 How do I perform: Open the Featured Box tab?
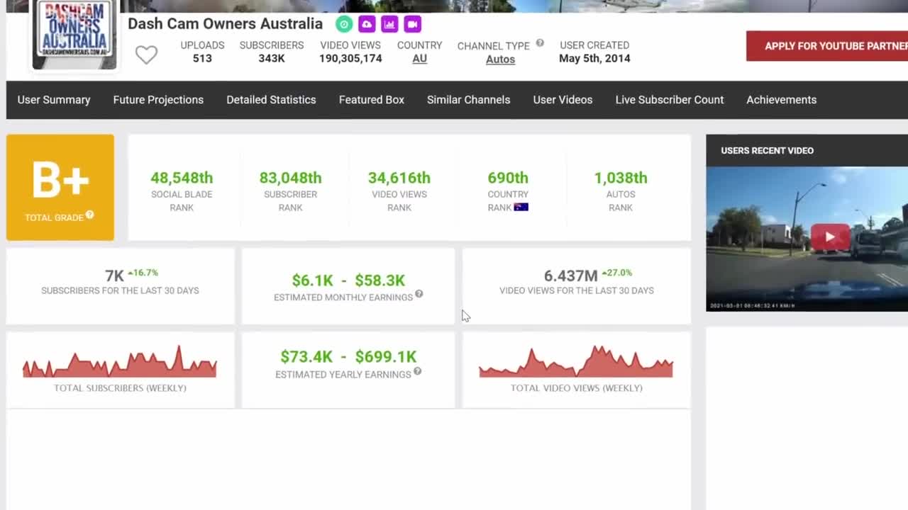(x=372, y=100)
